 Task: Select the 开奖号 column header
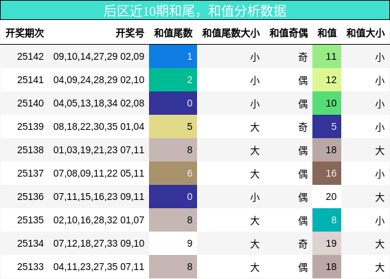pos(130,33)
